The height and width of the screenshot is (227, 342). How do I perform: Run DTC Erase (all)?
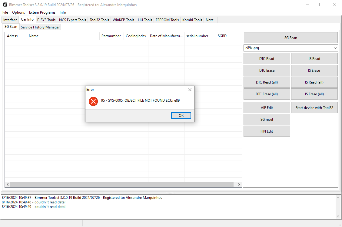tap(267, 94)
